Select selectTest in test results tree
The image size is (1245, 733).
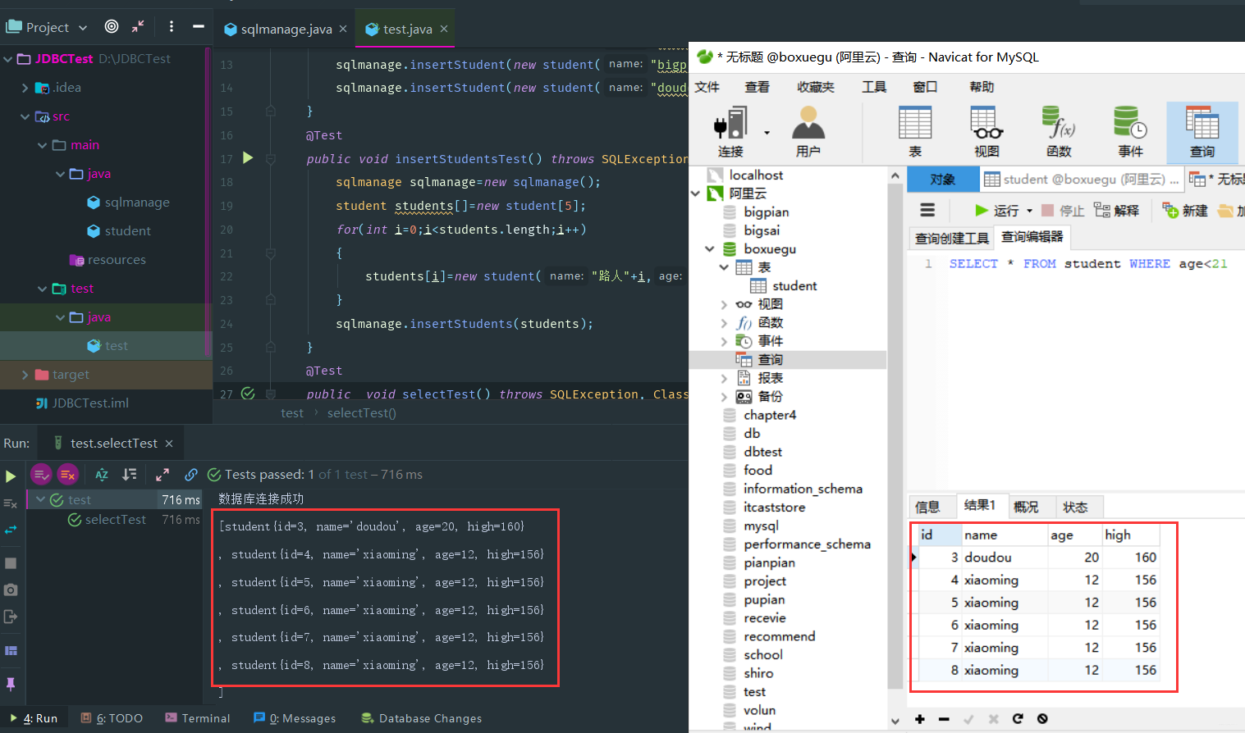pos(108,520)
